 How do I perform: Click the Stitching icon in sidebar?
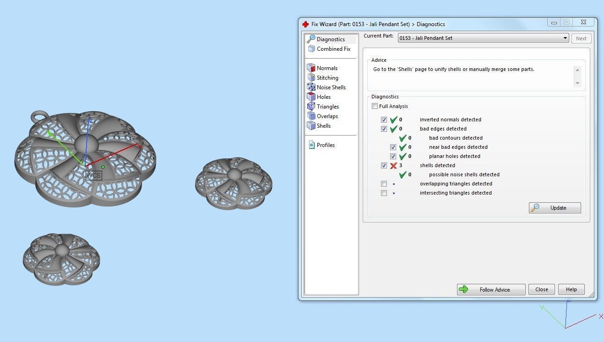tap(311, 77)
